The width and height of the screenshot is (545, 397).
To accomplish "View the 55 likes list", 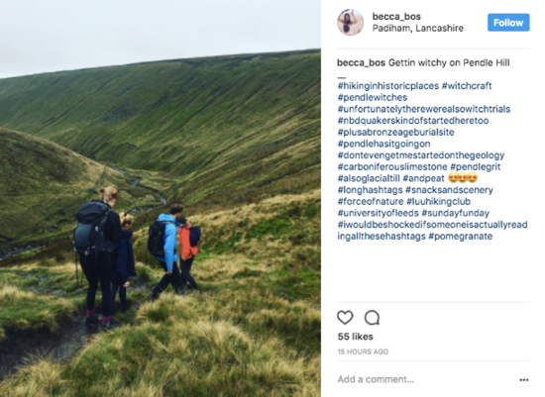I will click(x=355, y=337).
